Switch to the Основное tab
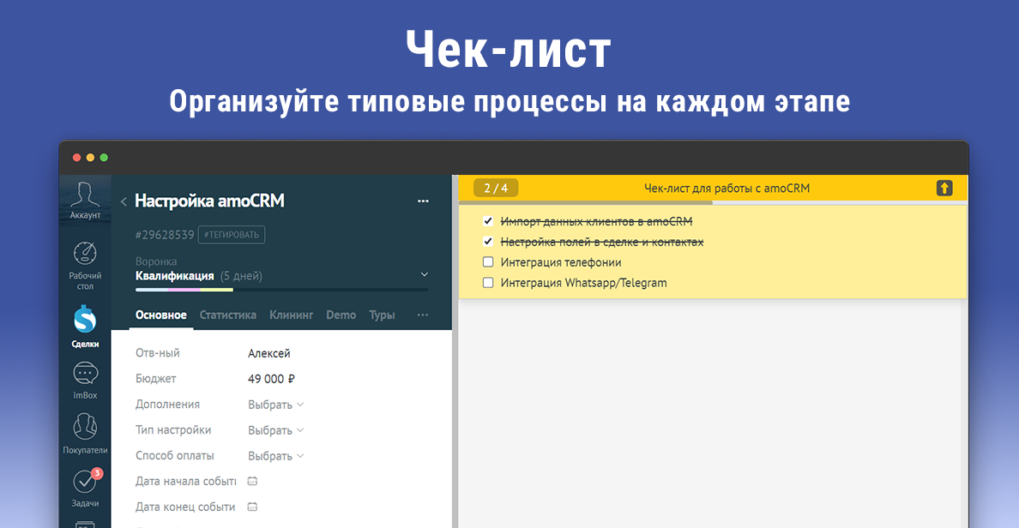1019x528 pixels. (x=161, y=315)
